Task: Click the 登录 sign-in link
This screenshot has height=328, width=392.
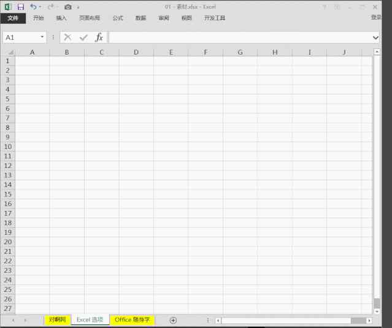Action: 376,17
